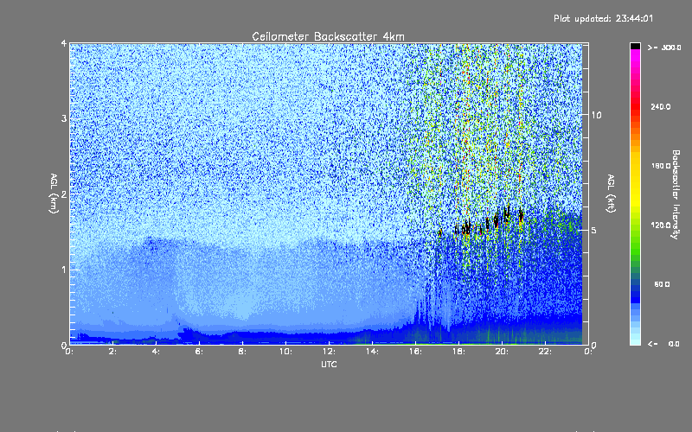Click the '1' tick on the km axis
692x432 pixels.
[x=64, y=270]
